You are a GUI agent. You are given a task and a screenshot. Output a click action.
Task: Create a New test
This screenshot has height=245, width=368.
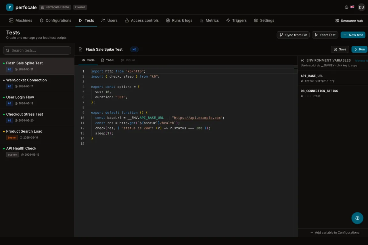coord(353,35)
